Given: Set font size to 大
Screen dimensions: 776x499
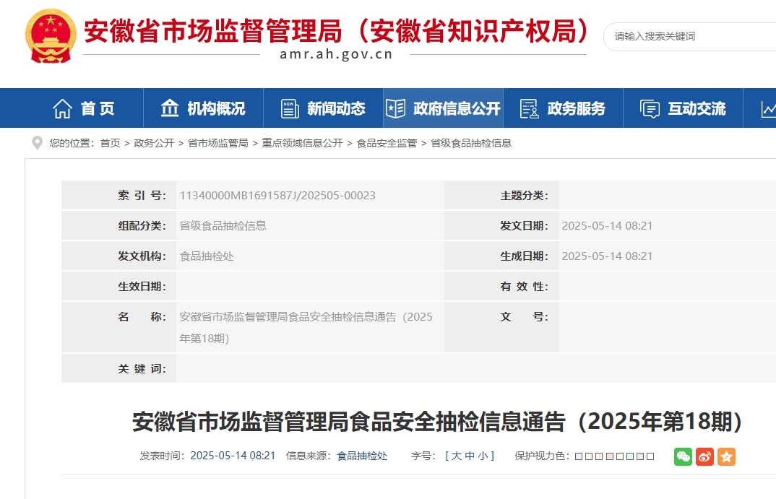Looking at the screenshot, I should (457, 456).
